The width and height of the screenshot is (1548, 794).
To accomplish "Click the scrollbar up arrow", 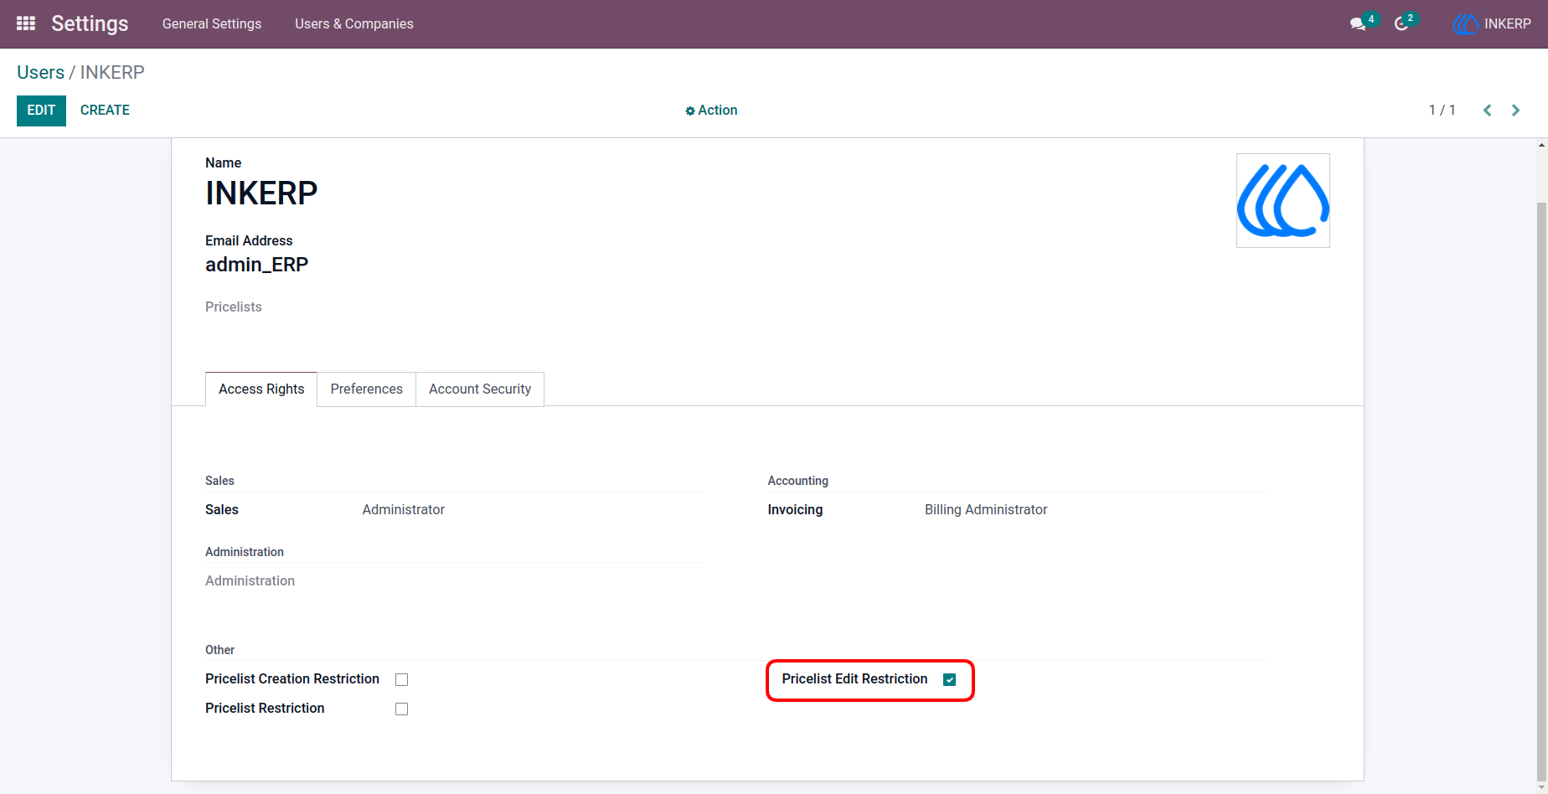I will click(1542, 145).
